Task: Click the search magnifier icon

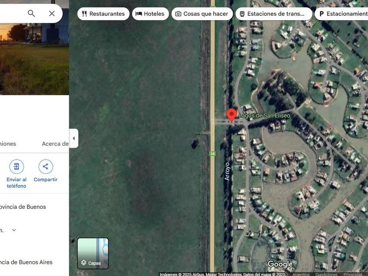Action: tap(31, 14)
